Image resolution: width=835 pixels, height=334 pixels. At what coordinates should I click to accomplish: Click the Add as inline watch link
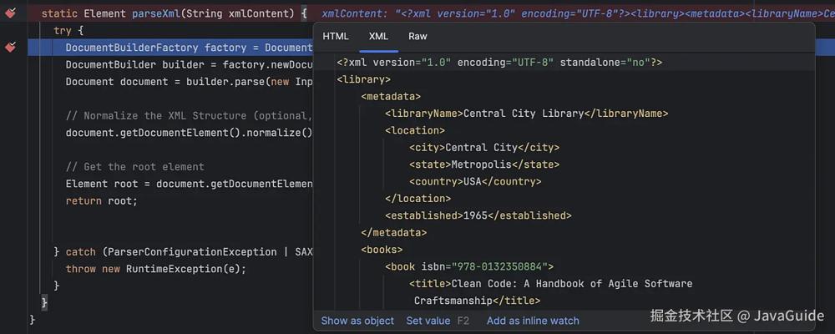pyautogui.click(x=533, y=321)
